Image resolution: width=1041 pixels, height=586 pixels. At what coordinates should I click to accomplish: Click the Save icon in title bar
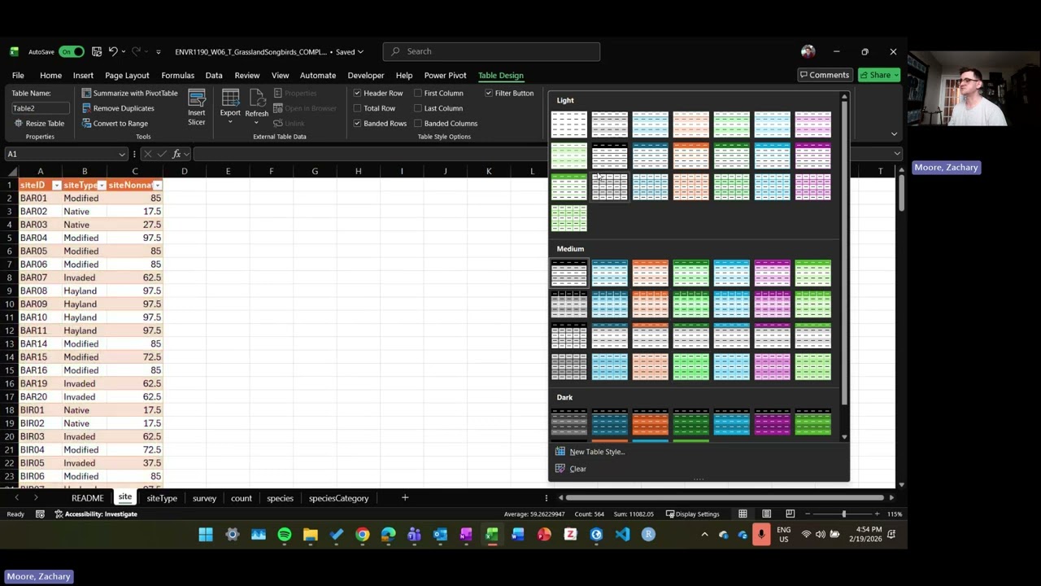96,51
